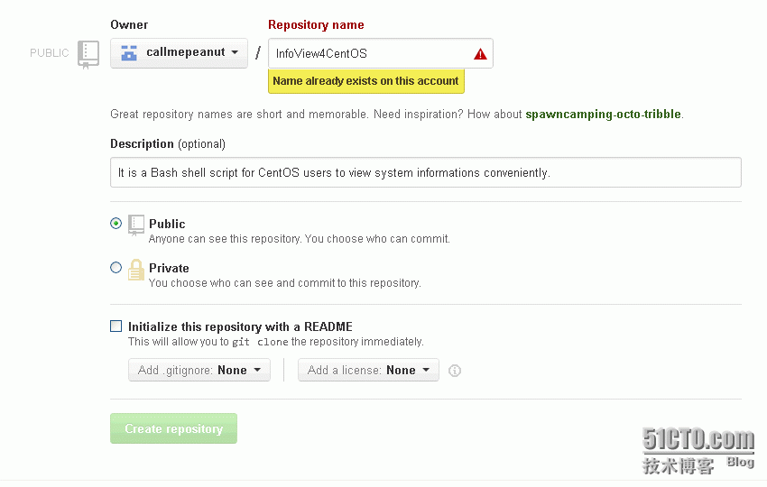Screen dimensions: 767x487
Task: Select the Private radio button
Action: click(116, 268)
